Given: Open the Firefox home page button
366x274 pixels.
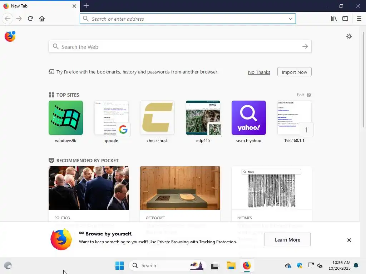Looking at the screenshot, I should tap(42, 19).
